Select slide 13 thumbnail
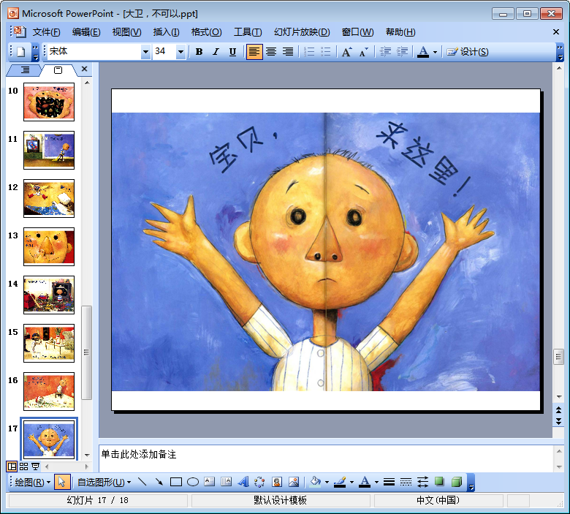Viewport: 570px width, 514px height. [x=49, y=246]
